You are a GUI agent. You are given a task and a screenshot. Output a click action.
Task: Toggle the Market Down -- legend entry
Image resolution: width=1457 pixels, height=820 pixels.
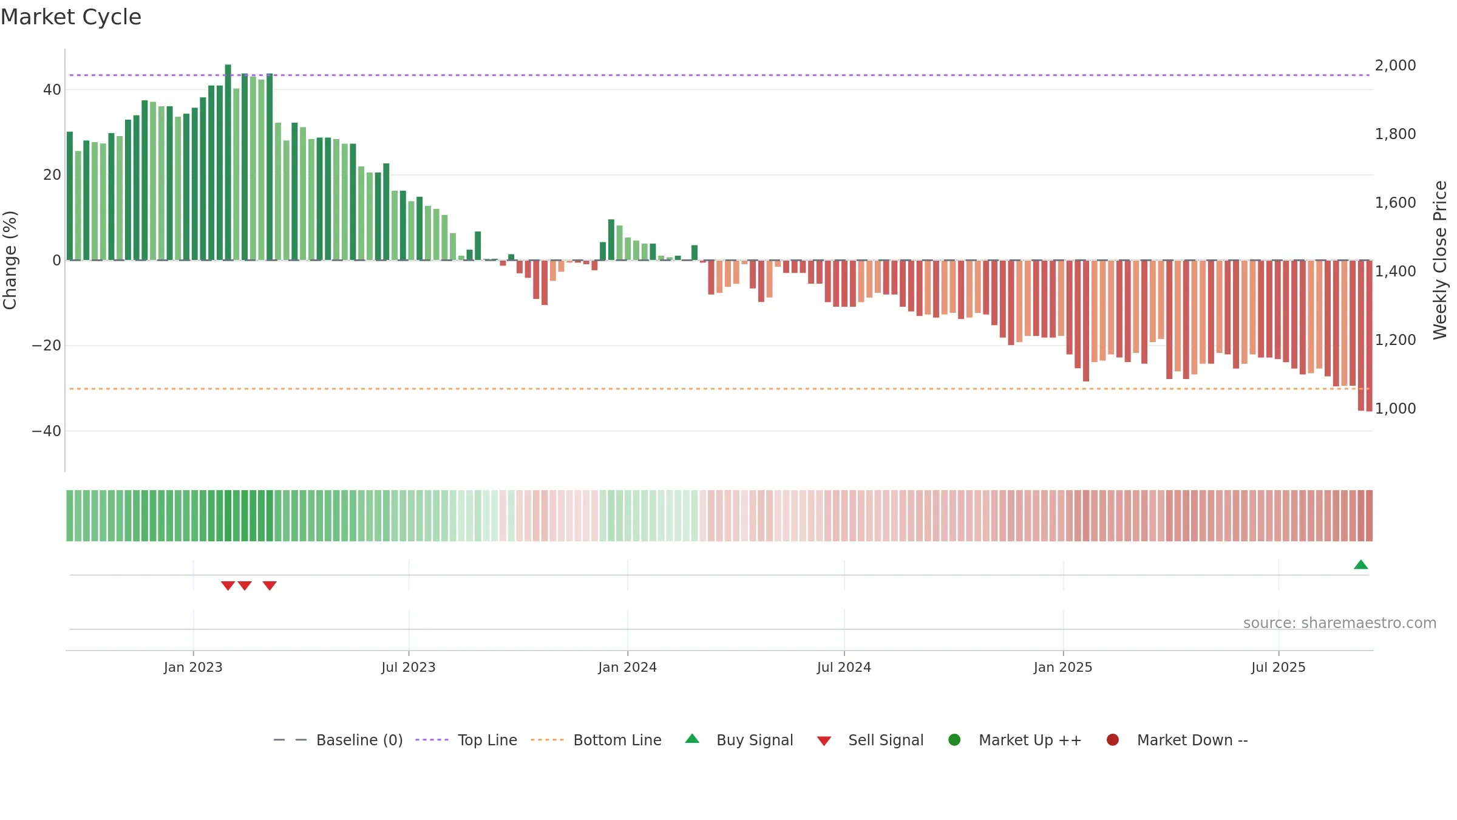tap(1177, 740)
